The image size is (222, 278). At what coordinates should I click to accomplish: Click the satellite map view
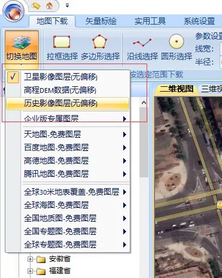coord(188,187)
